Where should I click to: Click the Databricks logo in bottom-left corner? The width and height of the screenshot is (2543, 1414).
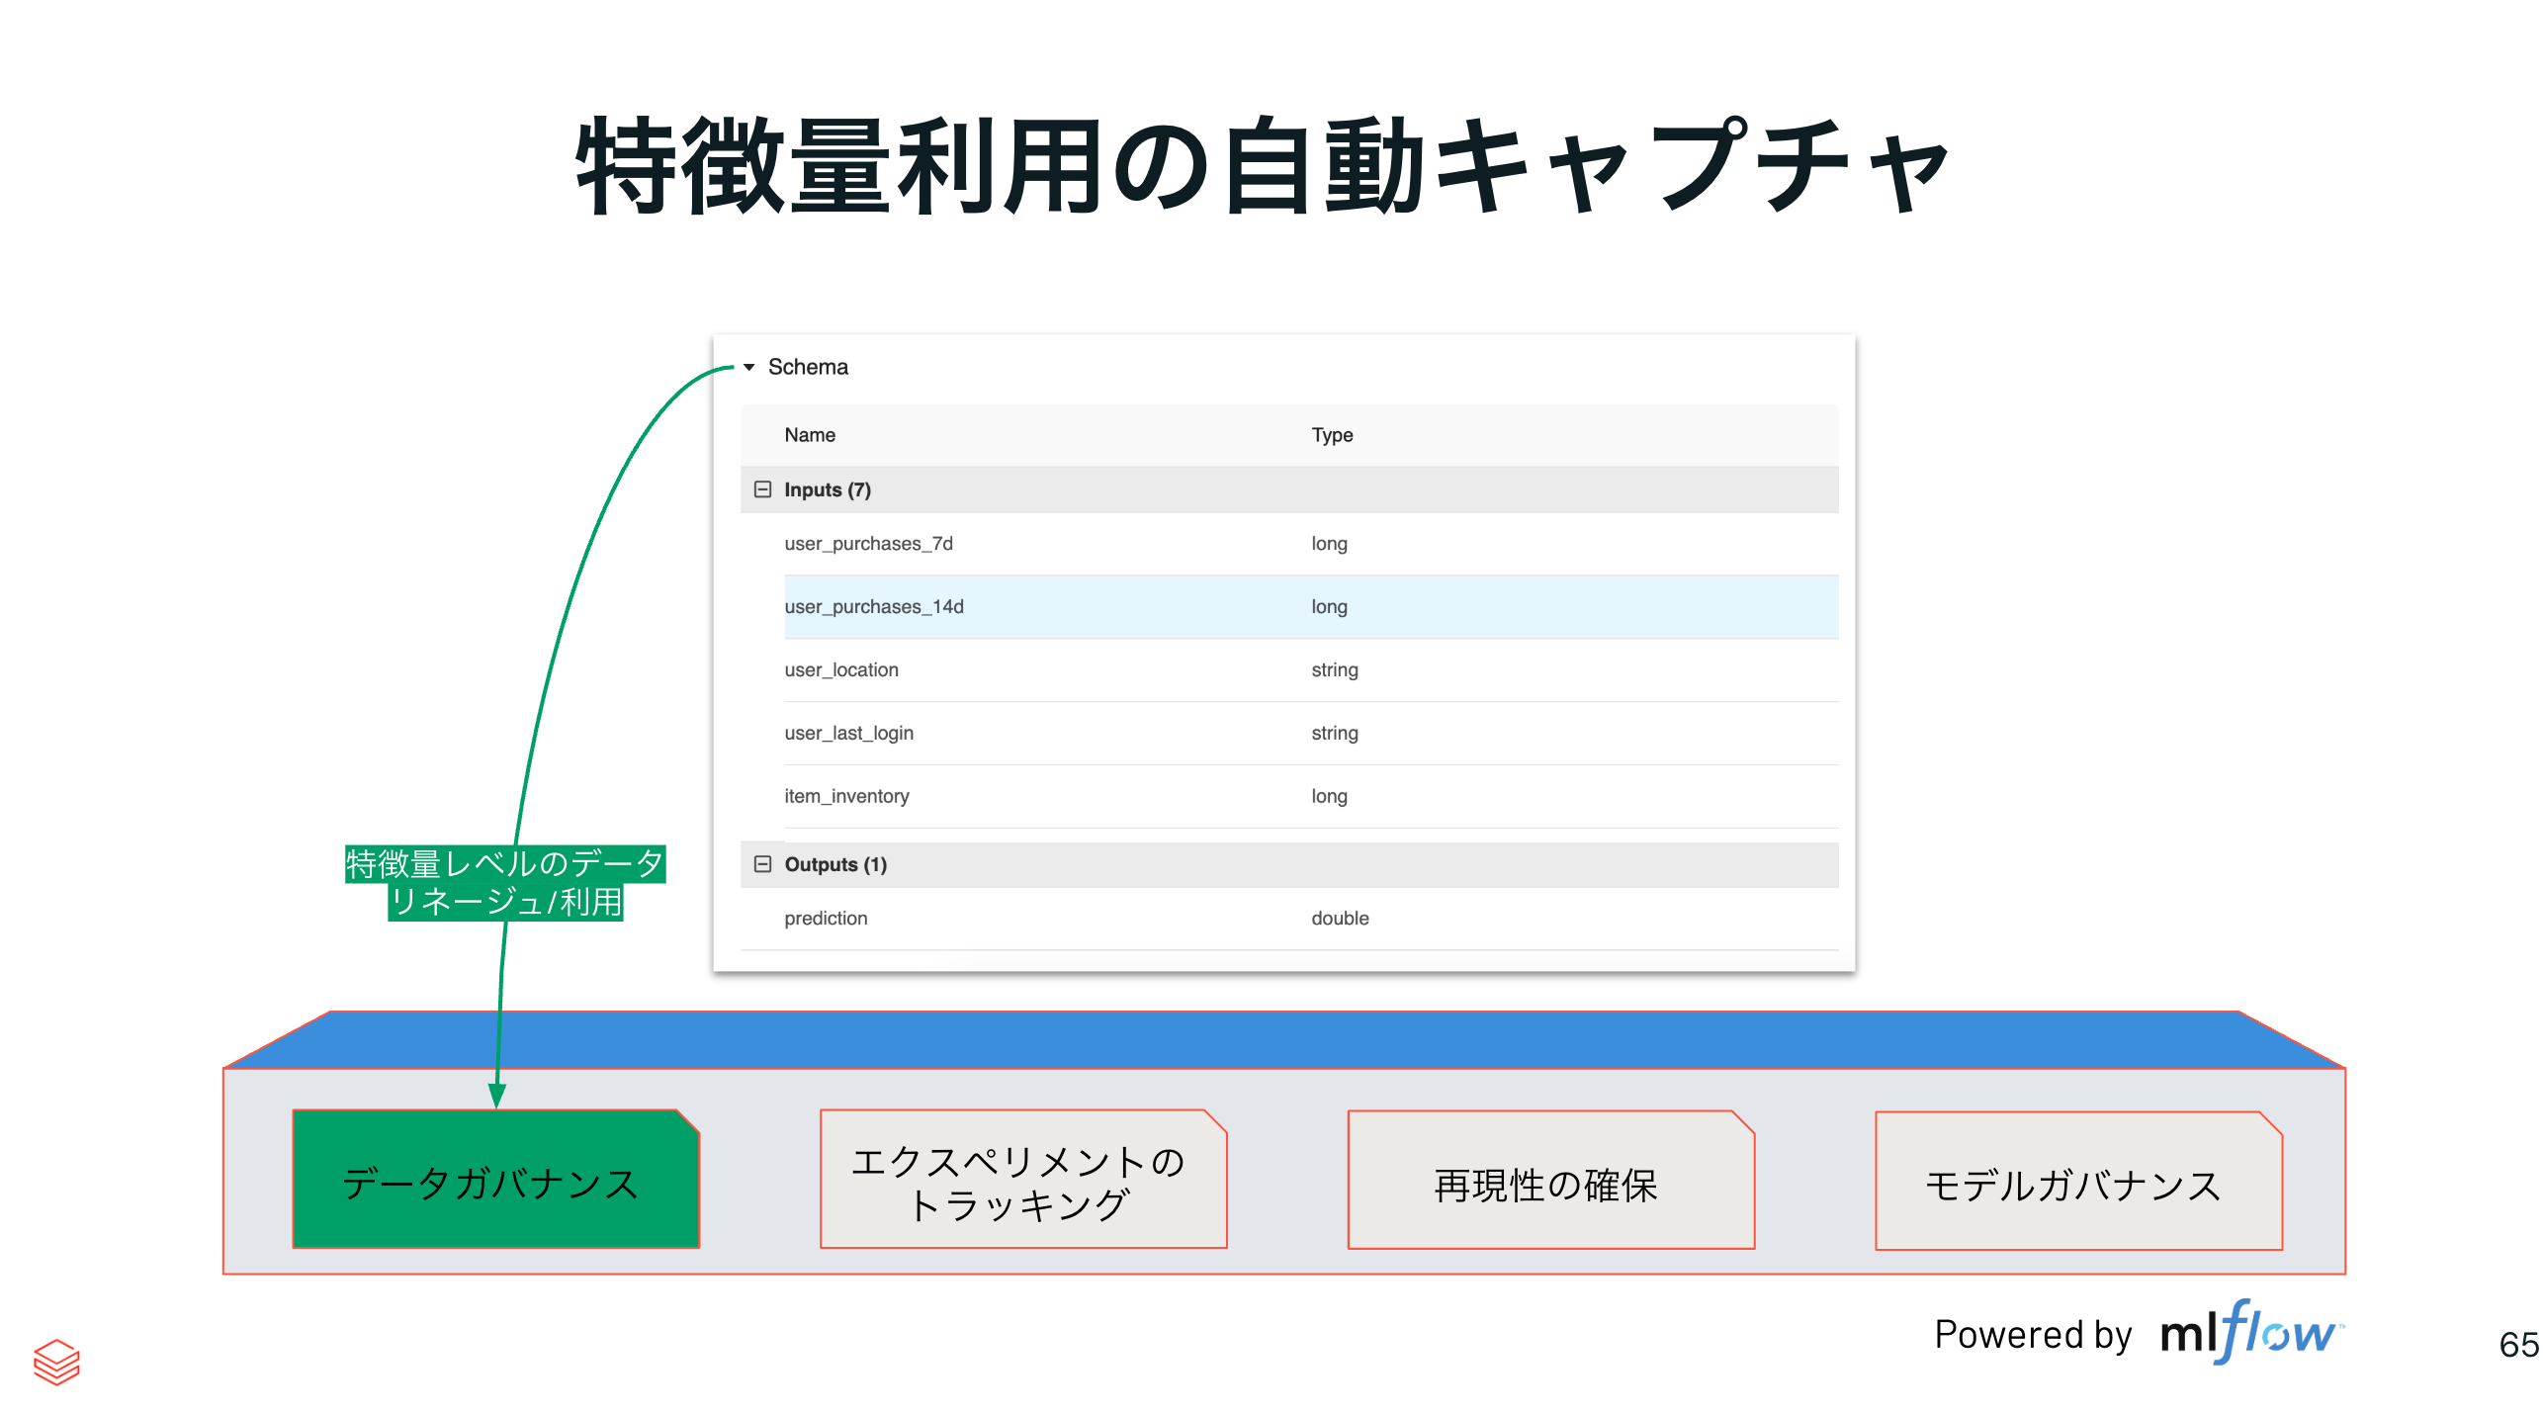(x=56, y=1364)
